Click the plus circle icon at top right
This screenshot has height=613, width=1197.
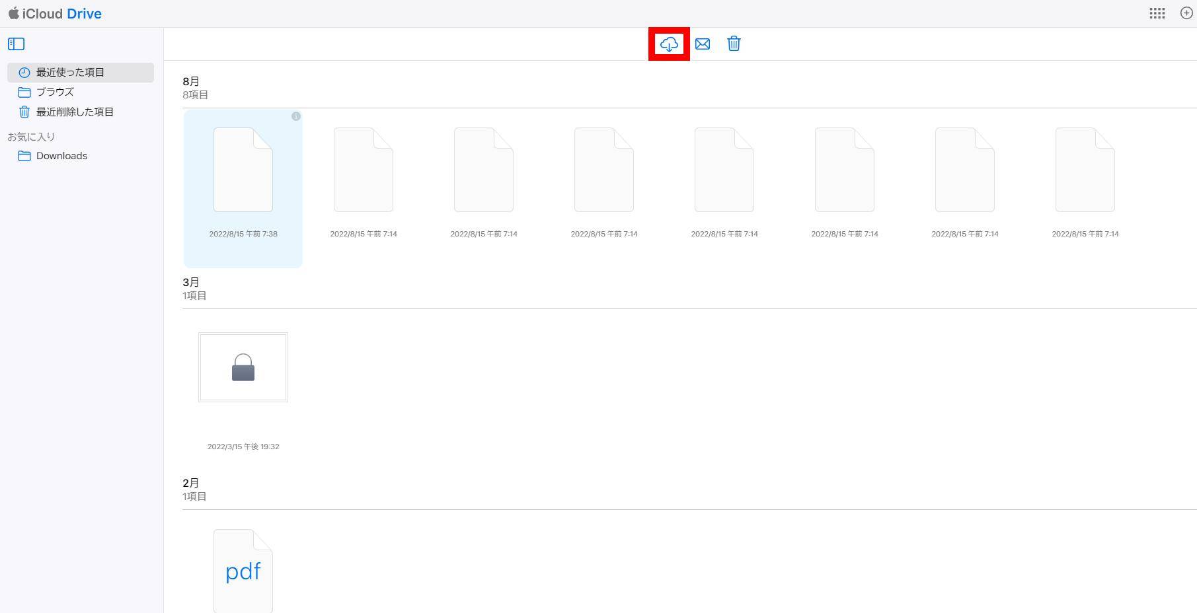pyautogui.click(x=1186, y=13)
